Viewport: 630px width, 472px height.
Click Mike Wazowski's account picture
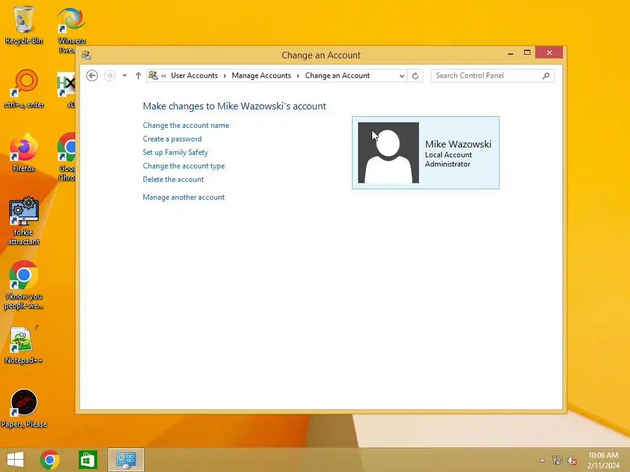pos(388,152)
